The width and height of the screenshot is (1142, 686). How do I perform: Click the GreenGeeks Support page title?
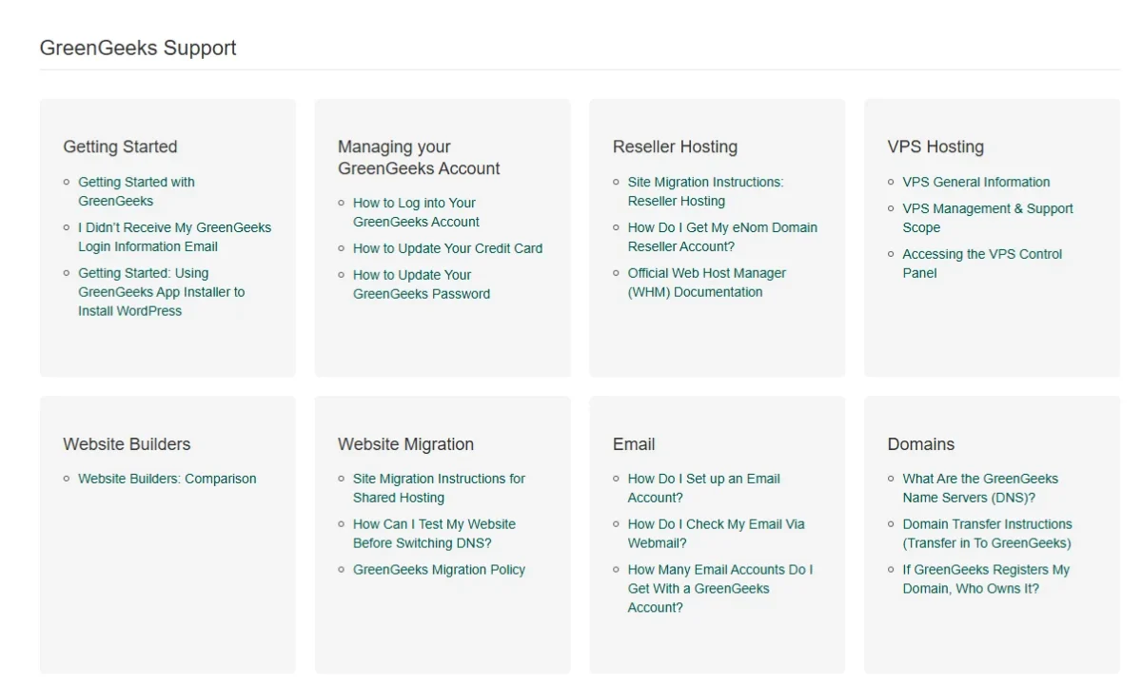pyautogui.click(x=138, y=48)
